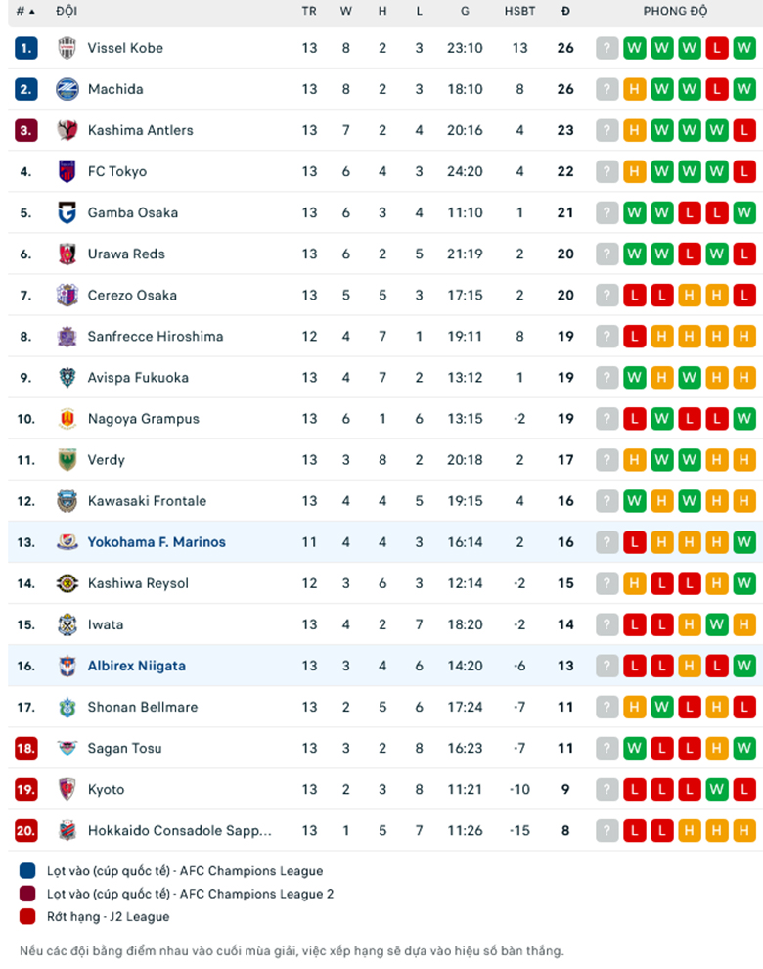Click the ĐỘI team column header

point(67,11)
